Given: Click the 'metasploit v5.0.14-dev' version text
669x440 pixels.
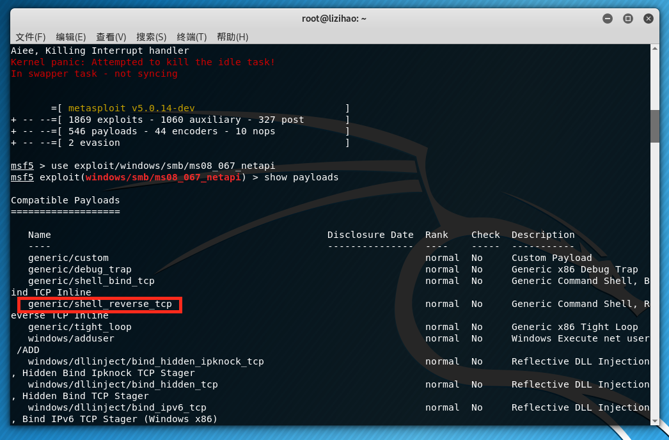Looking at the screenshot, I should [131, 108].
